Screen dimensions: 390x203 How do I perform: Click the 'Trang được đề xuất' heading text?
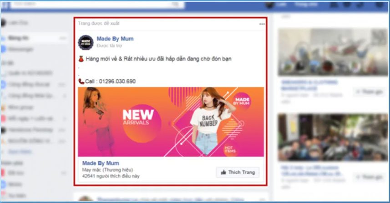click(99, 23)
